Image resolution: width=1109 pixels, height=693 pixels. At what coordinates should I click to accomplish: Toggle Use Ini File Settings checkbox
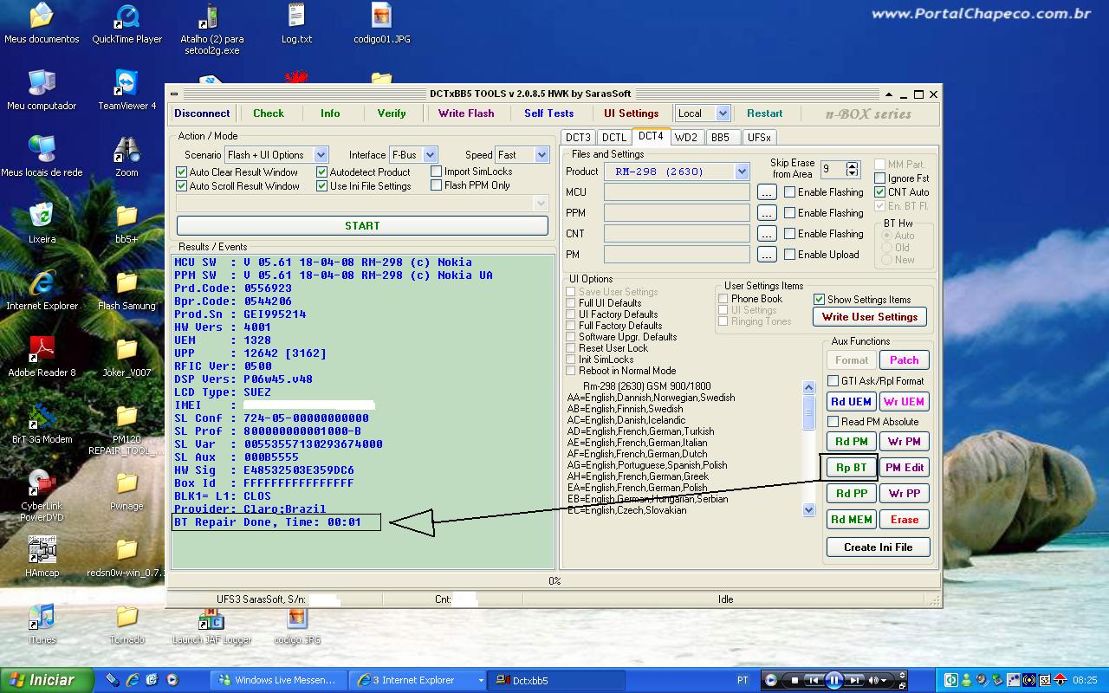(x=321, y=186)
